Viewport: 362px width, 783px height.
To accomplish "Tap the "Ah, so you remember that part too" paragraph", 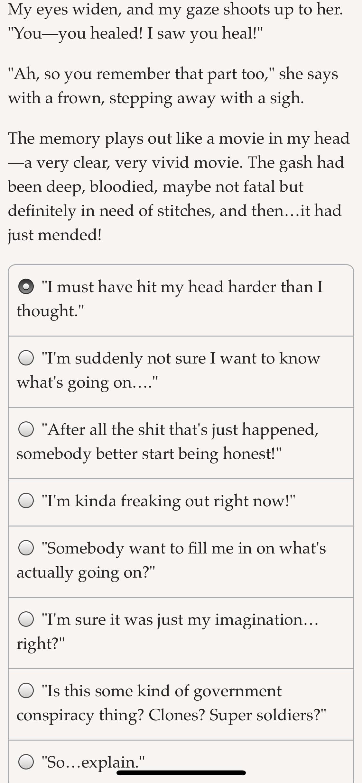I will pos(173,85).
